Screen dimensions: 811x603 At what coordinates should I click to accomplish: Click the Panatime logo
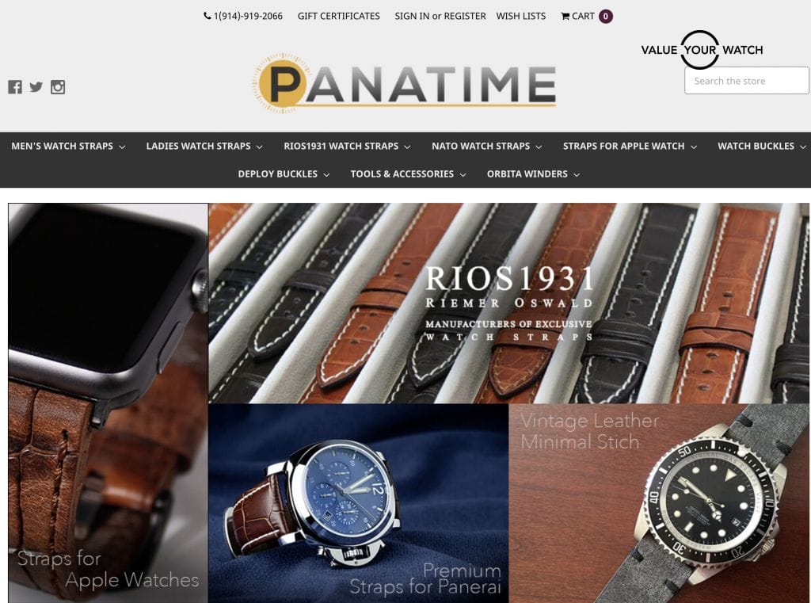(x=404, y=83)
